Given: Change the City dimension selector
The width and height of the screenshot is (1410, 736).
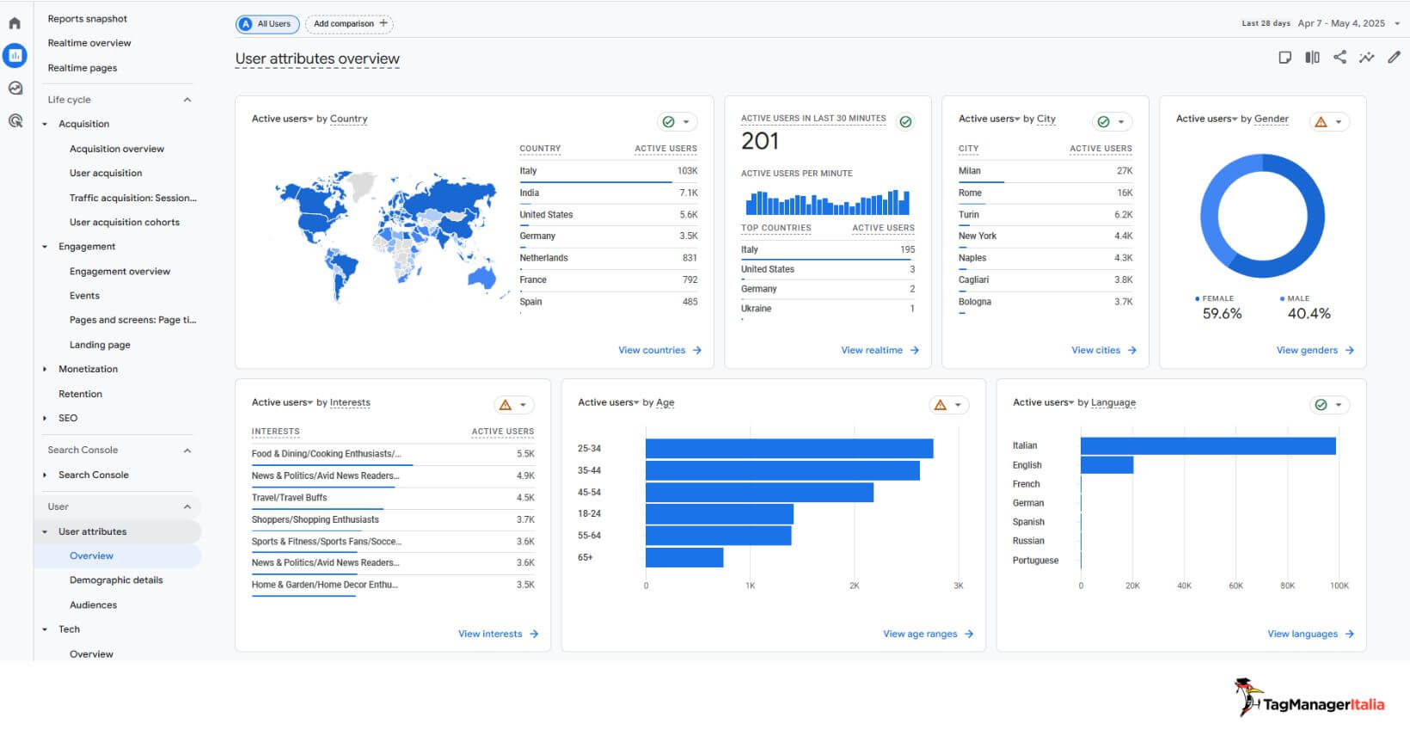Looking at the screenshot, I should click(x=1046, y=119).
